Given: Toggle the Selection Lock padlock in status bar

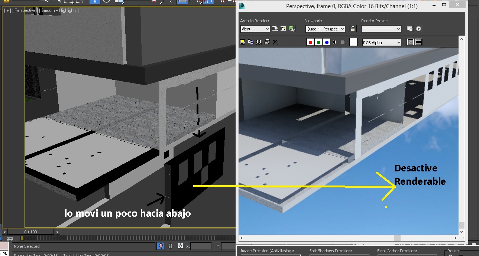Looking at the screenshot, I should click(x=170, y=246).
